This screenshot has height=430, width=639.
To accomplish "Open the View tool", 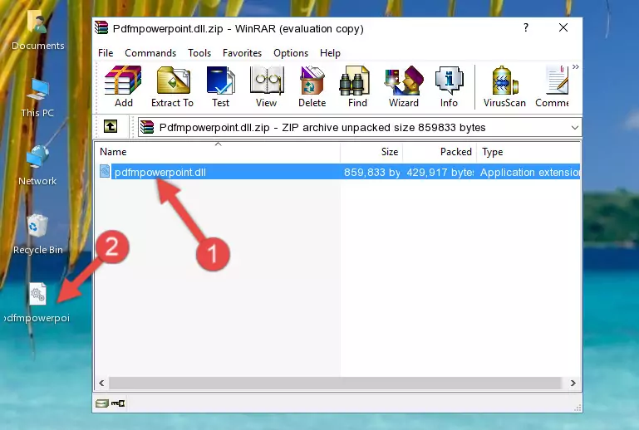I will click(x=266, y=86).
